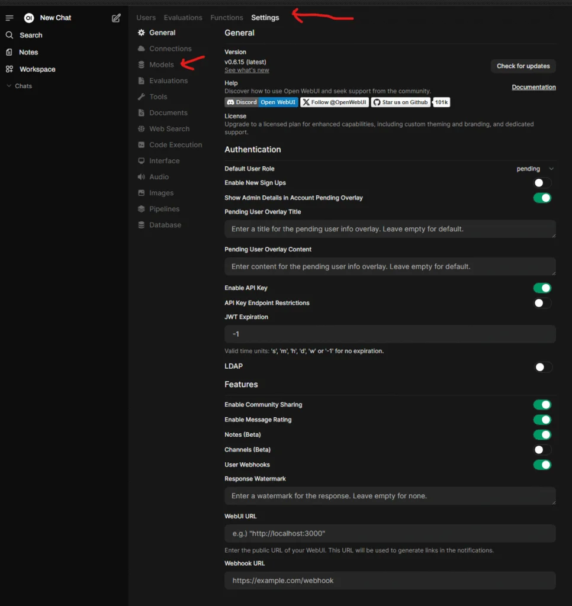The width and height of the screenshot is (572, 606).
Task: Click the Follow @OpenWebUI badge text
Action: click(339, 102)
